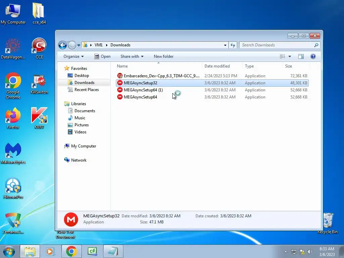Open the Organize dropdown menu
Viewport: 344px width, 258px height.
[74, 56]
